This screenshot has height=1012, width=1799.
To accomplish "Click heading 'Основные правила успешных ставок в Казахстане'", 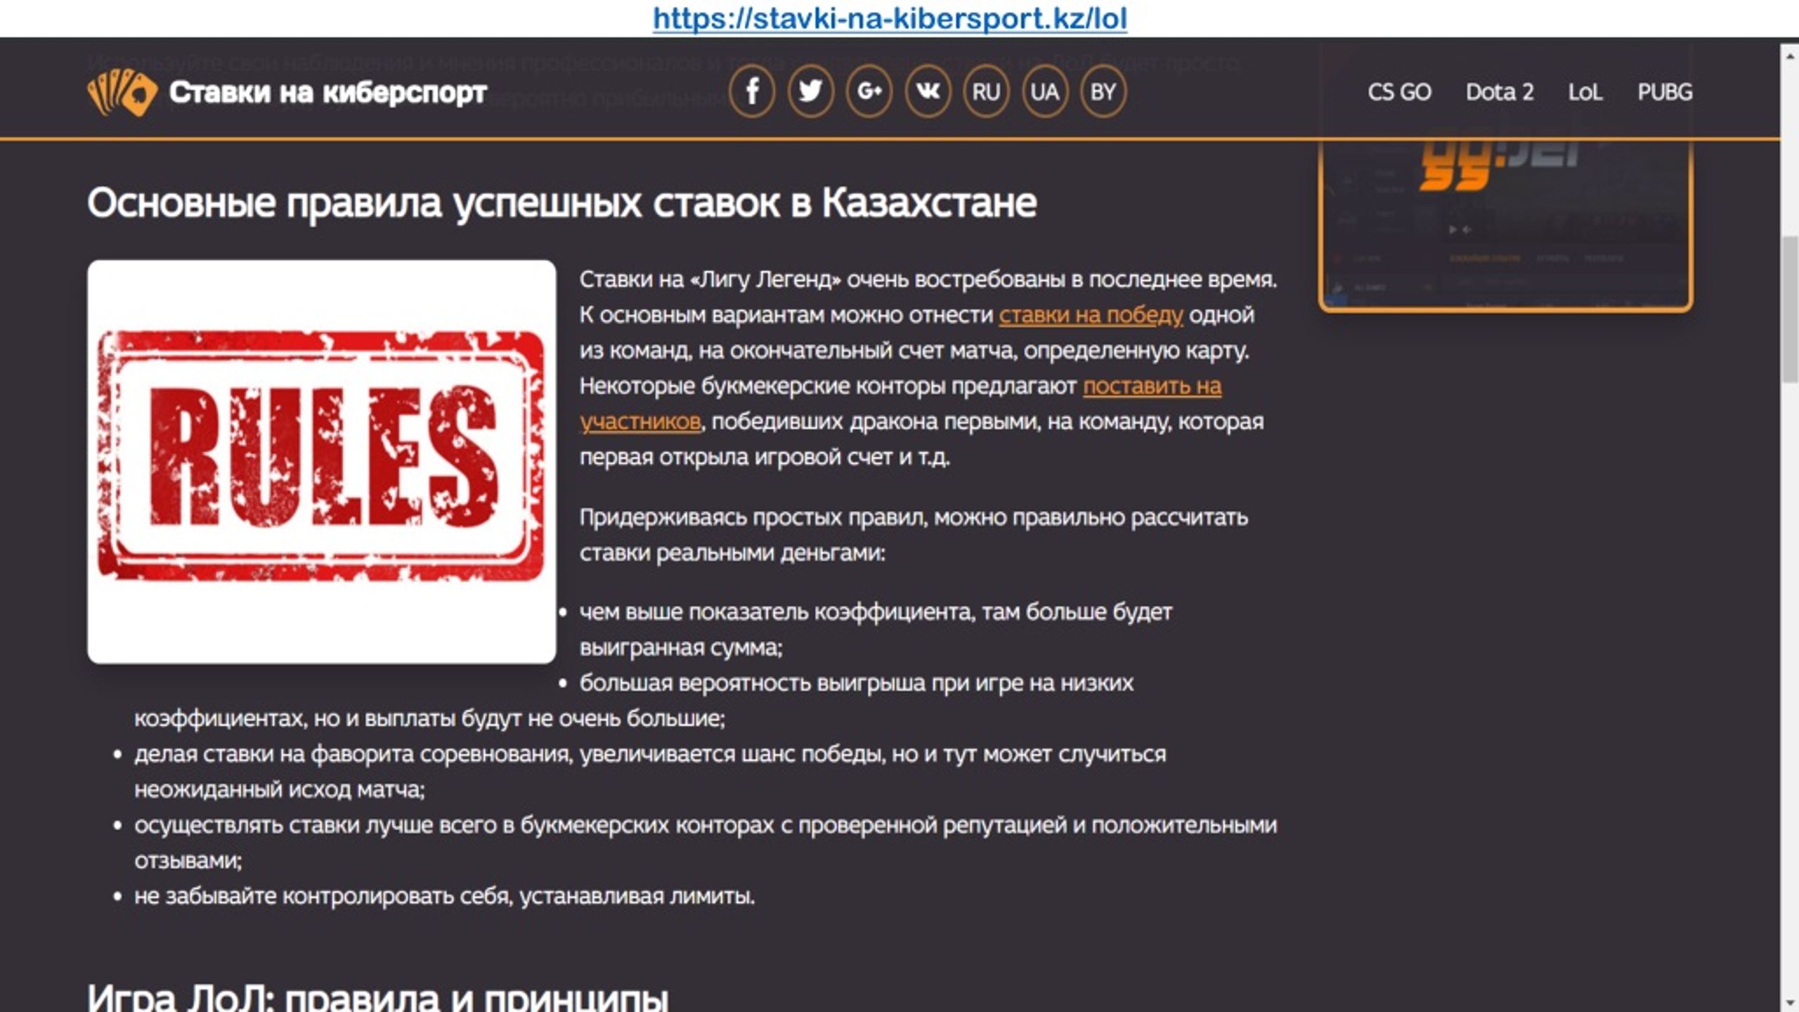I will 561,203.
